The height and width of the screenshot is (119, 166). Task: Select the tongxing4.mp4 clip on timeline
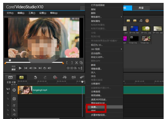pyautogui.click(x=51, y=90)
